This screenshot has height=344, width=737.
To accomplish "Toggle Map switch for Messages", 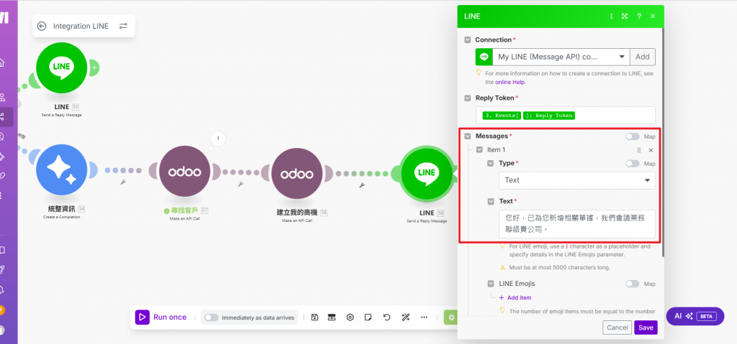I will [632, 136].
